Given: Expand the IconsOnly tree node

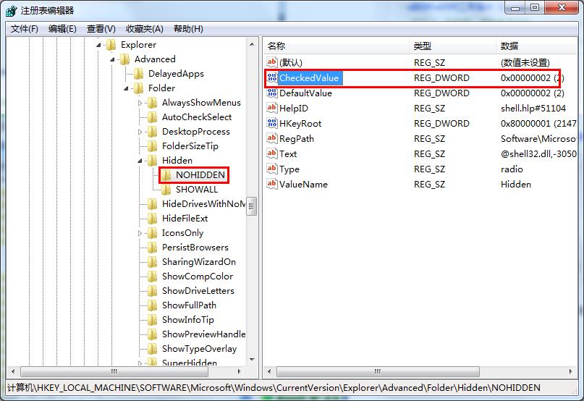Looking at the screenshot, I should click(x=140, y=233).
